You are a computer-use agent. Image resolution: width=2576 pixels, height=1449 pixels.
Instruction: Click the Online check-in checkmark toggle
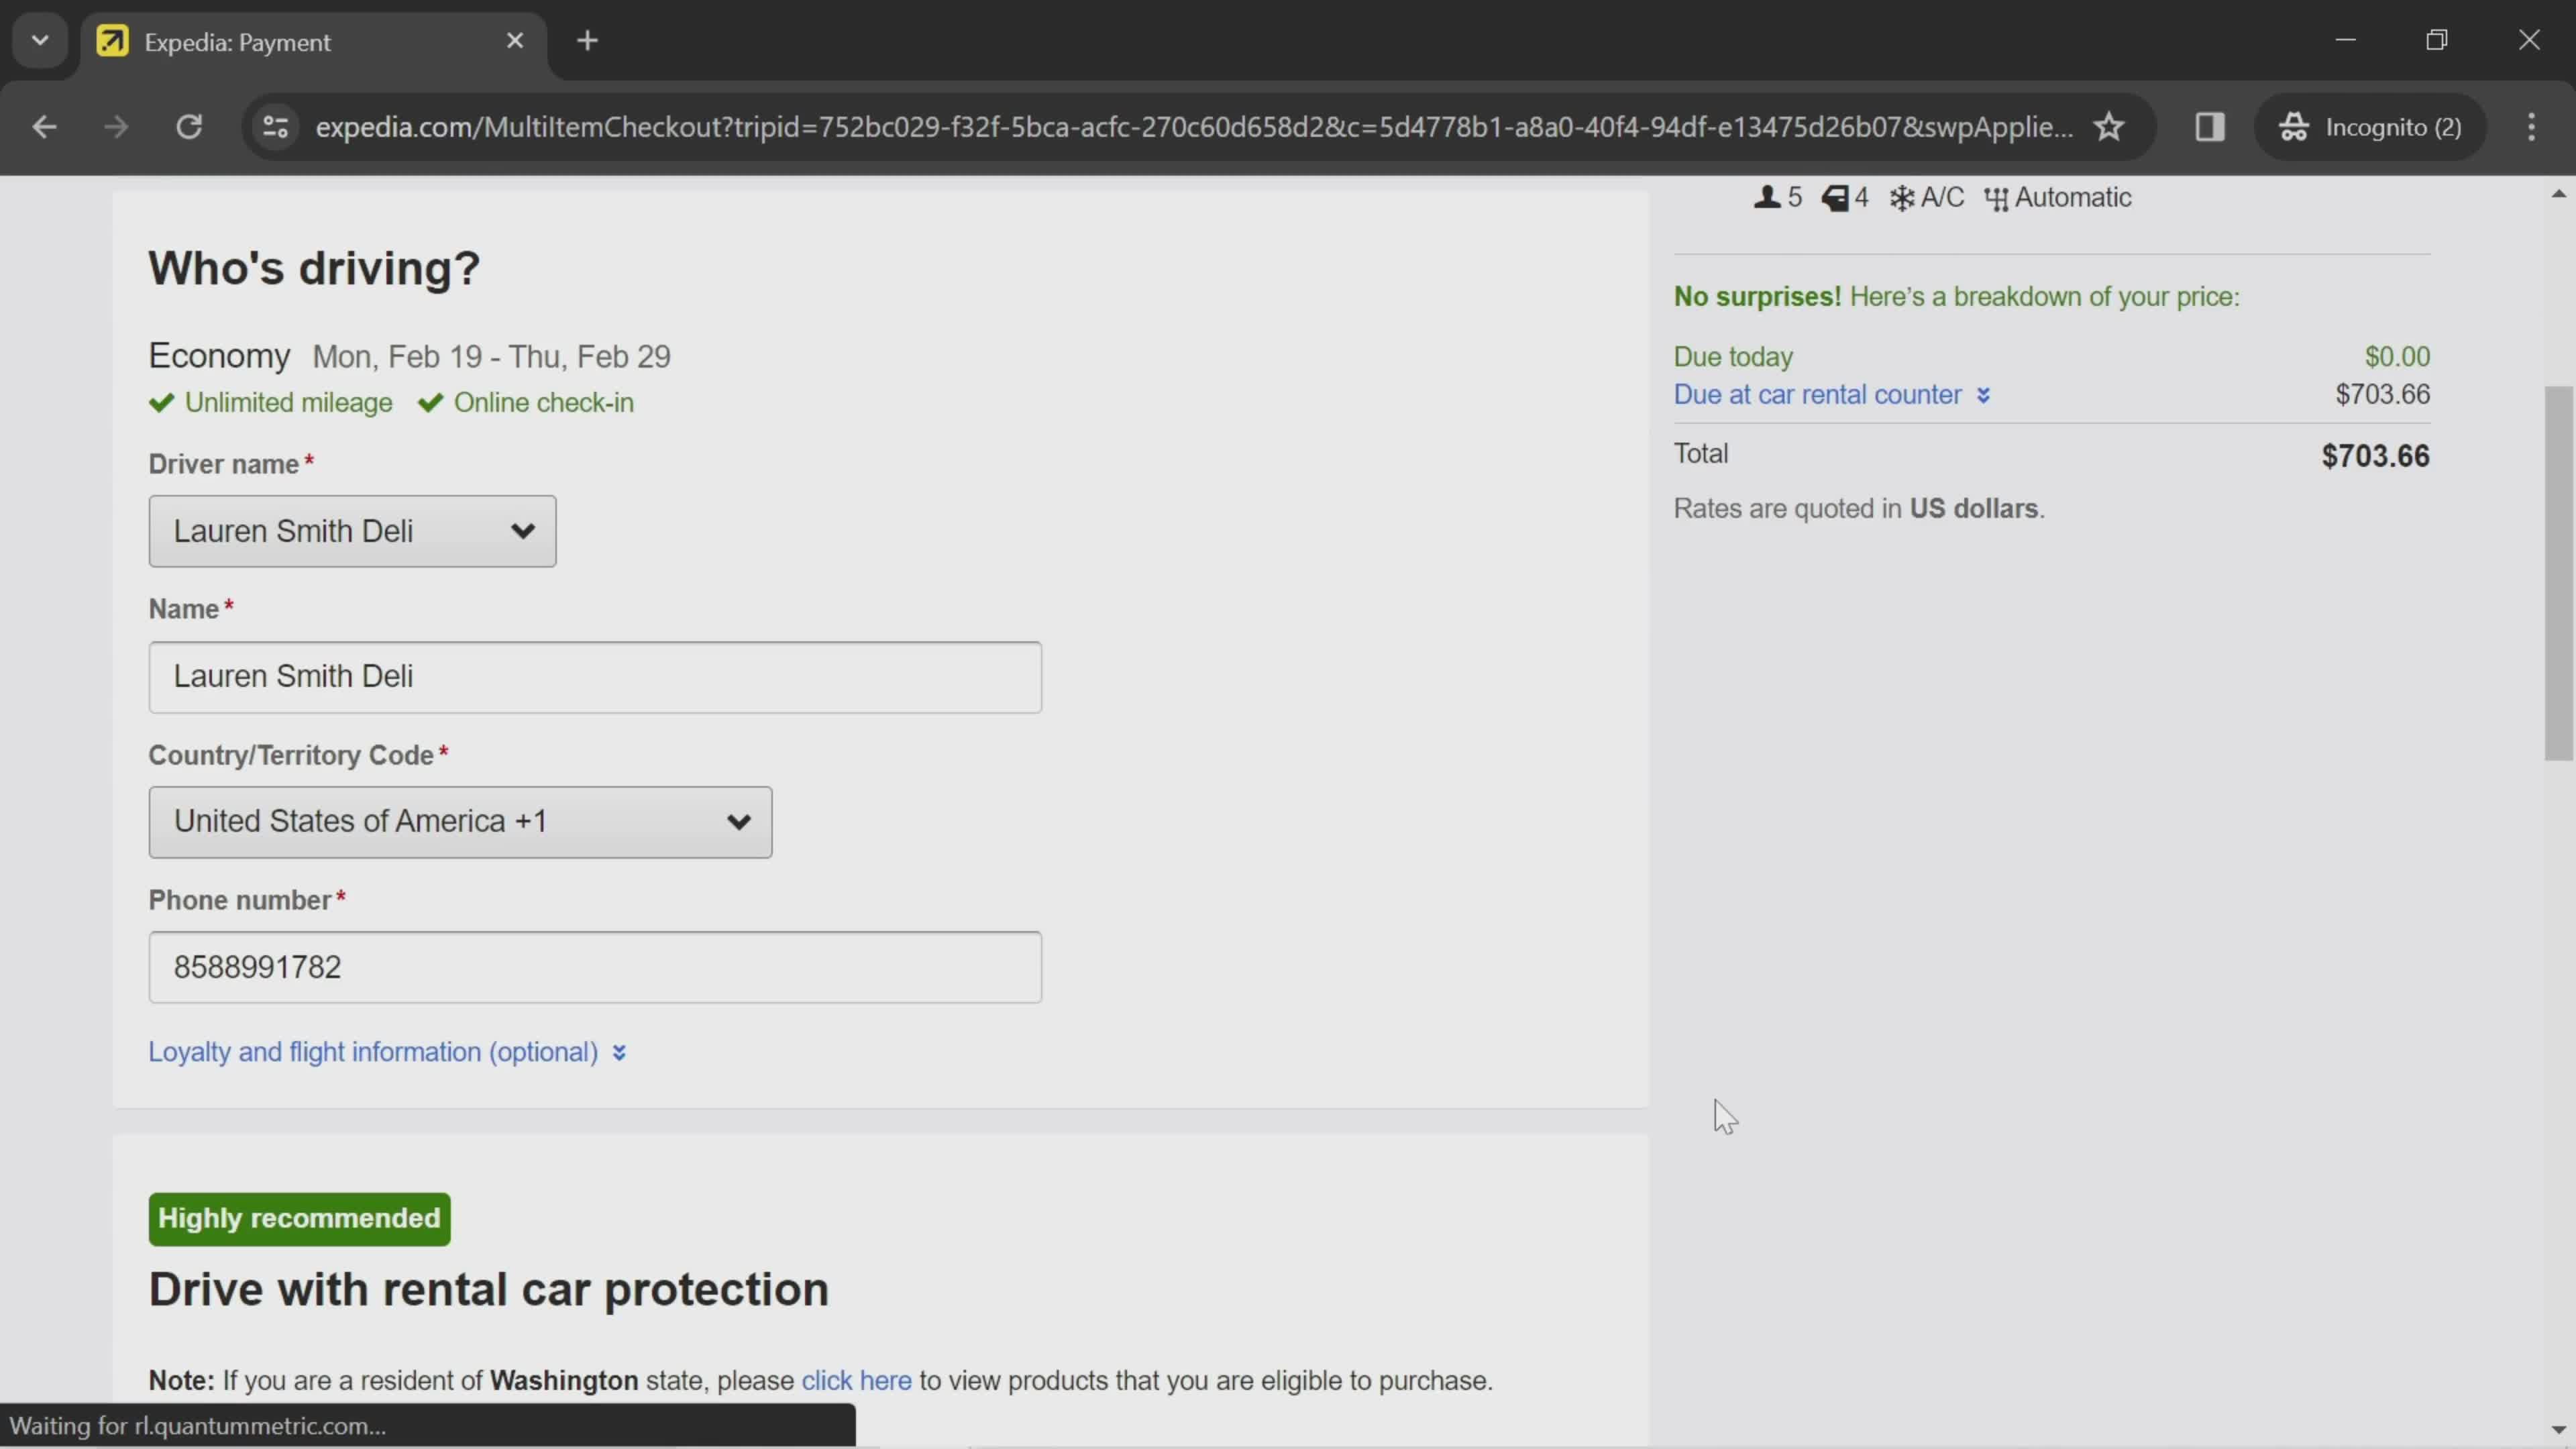(430, 402)
